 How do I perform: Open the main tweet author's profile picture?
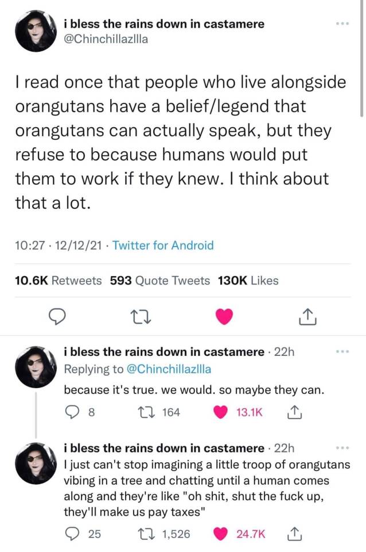(x=36, y=32)
